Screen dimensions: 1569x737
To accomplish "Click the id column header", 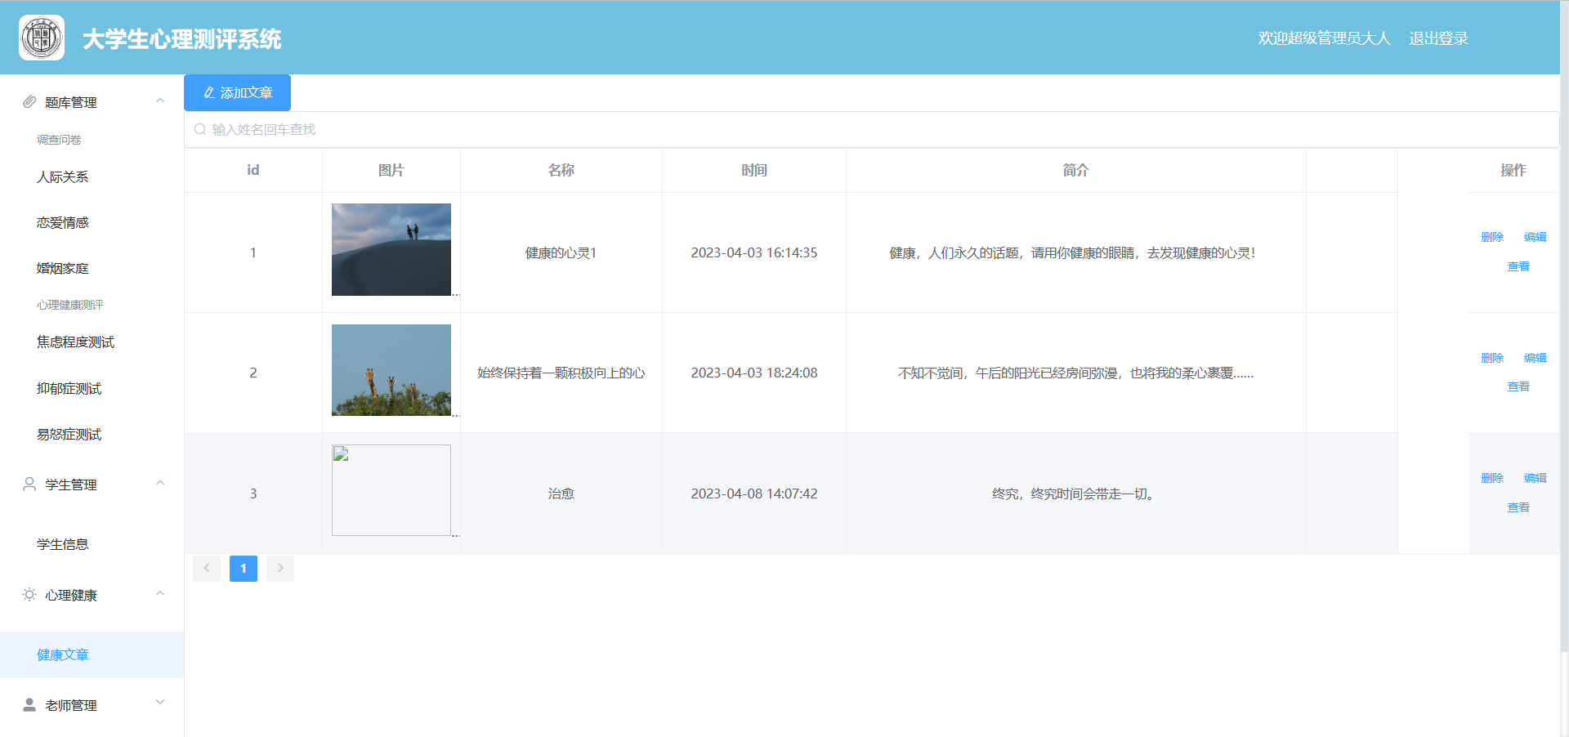I will point(253,170).
